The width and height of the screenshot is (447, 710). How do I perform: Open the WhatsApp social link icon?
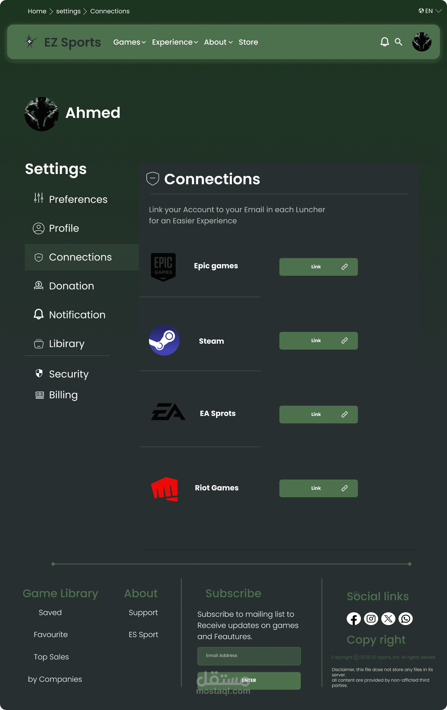[406, 619]
